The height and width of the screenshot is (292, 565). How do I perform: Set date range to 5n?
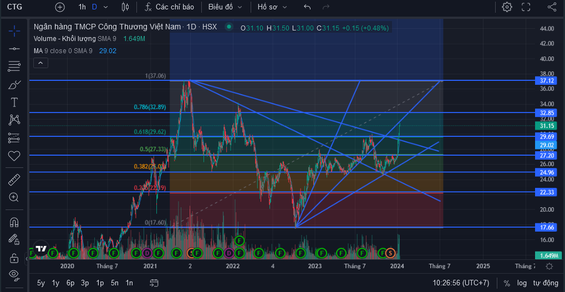click(x=115, y=283)
